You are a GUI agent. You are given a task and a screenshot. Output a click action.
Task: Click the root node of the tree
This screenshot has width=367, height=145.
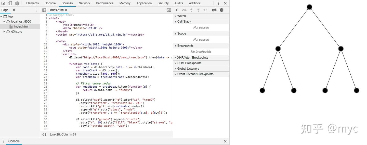(x=309, y=7)
